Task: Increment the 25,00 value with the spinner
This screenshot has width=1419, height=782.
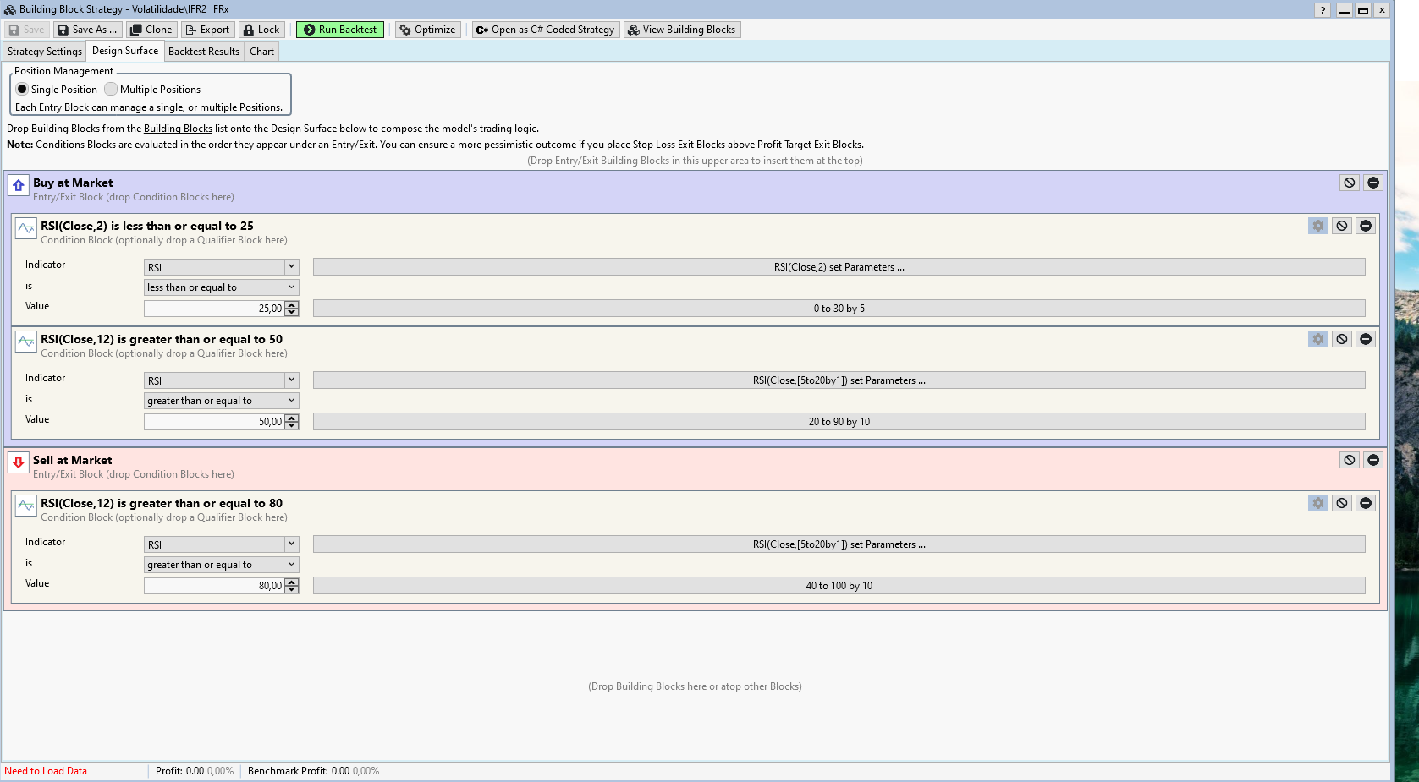Action: (290, 305)
